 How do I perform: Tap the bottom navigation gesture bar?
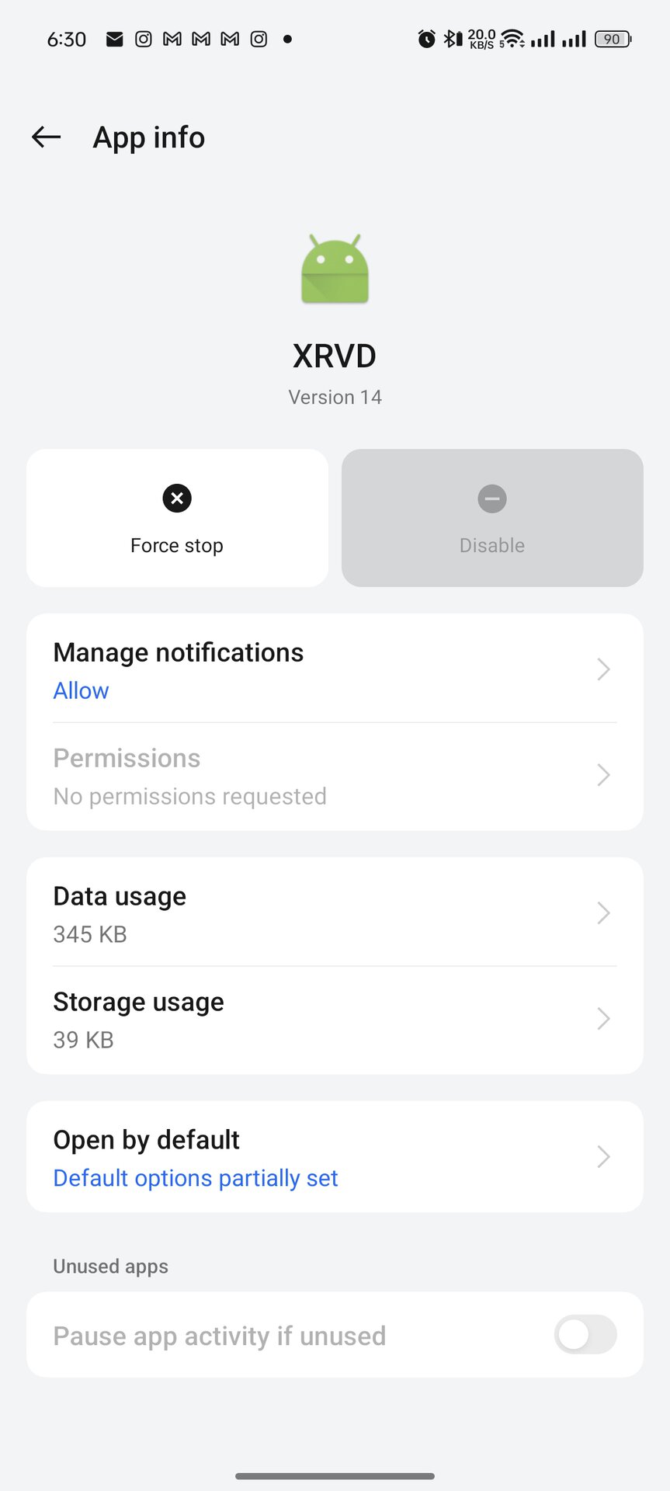[x=335, y=1475]
